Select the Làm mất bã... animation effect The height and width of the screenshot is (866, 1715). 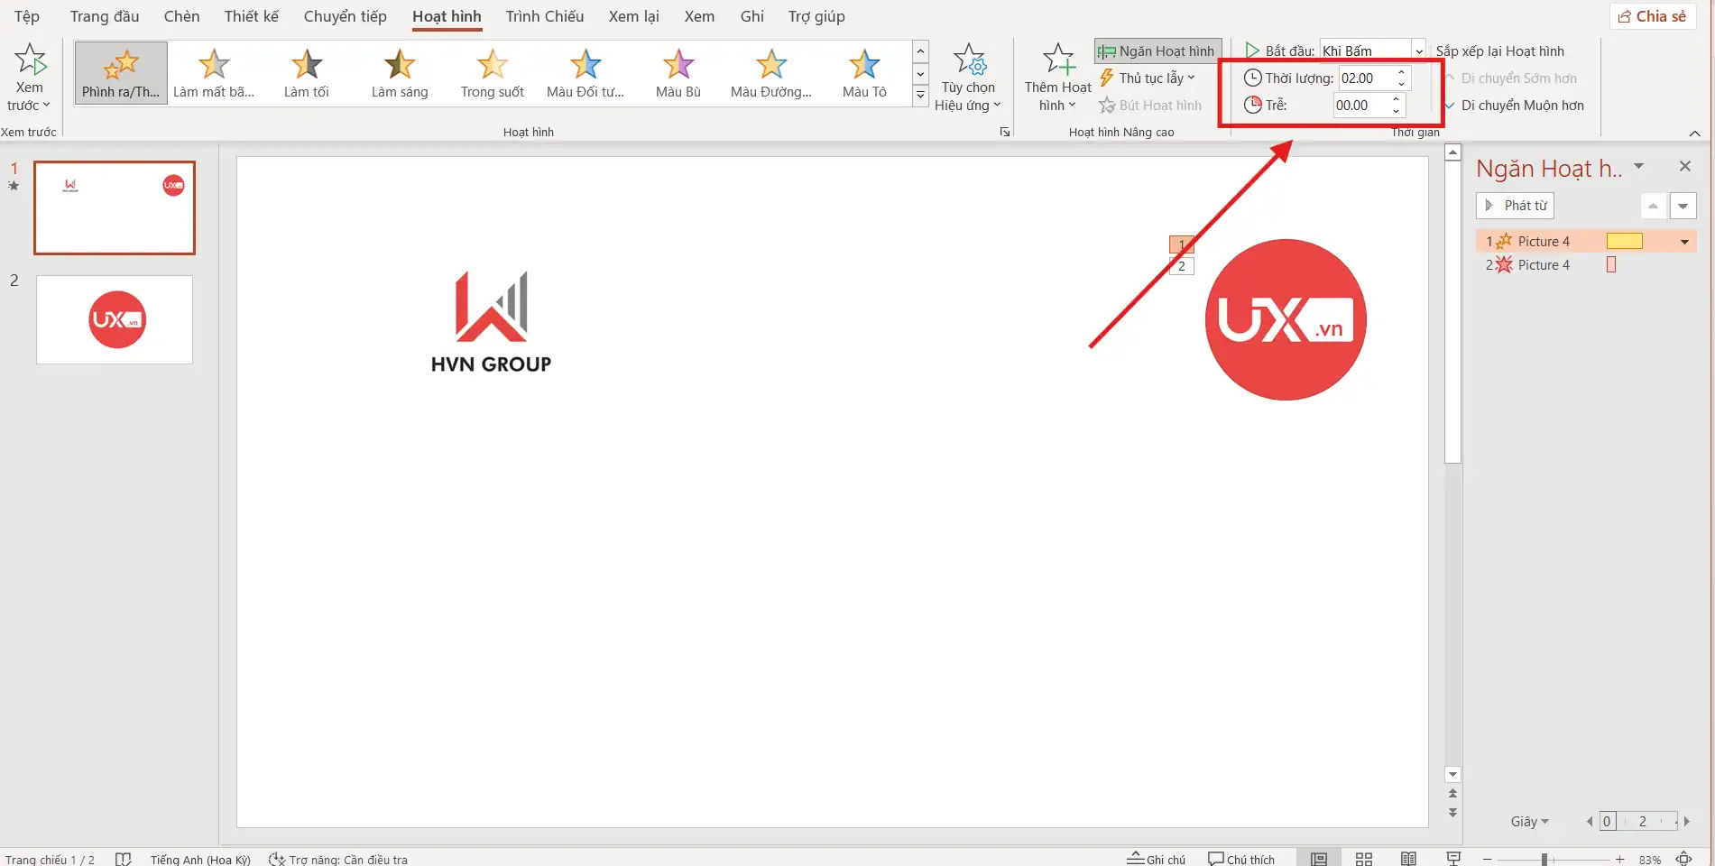pos(214,73)
